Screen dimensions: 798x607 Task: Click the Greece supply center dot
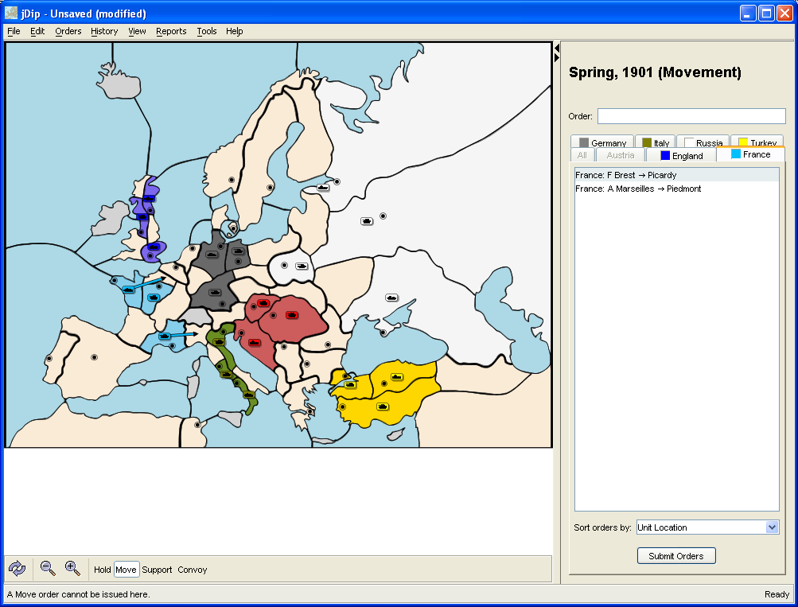[x=310, y=411]
